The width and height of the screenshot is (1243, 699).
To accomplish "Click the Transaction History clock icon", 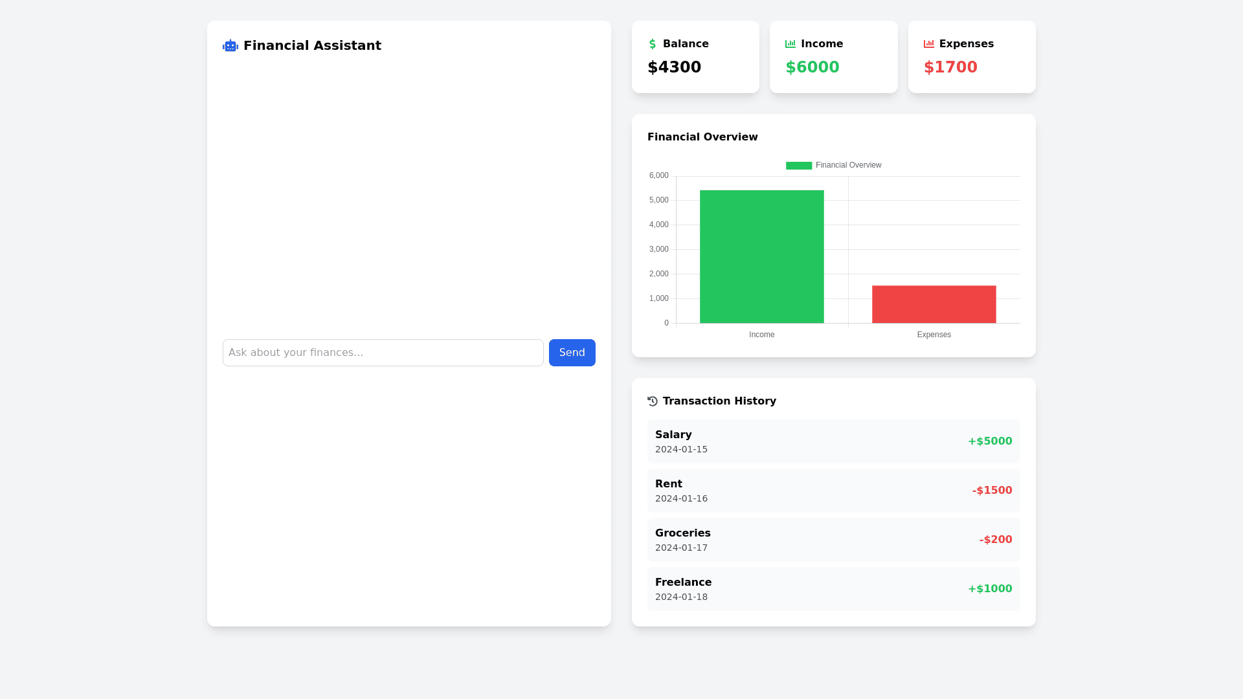I will point(653,401).
